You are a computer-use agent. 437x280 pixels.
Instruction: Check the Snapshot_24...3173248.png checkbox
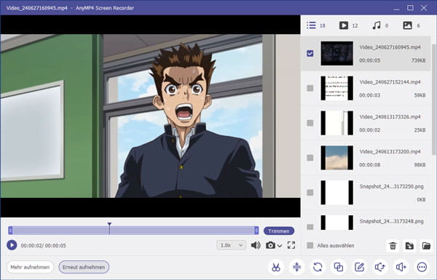[310, 227]
